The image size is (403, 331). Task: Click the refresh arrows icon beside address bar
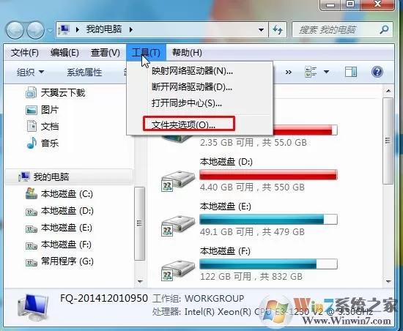point(278,30)
